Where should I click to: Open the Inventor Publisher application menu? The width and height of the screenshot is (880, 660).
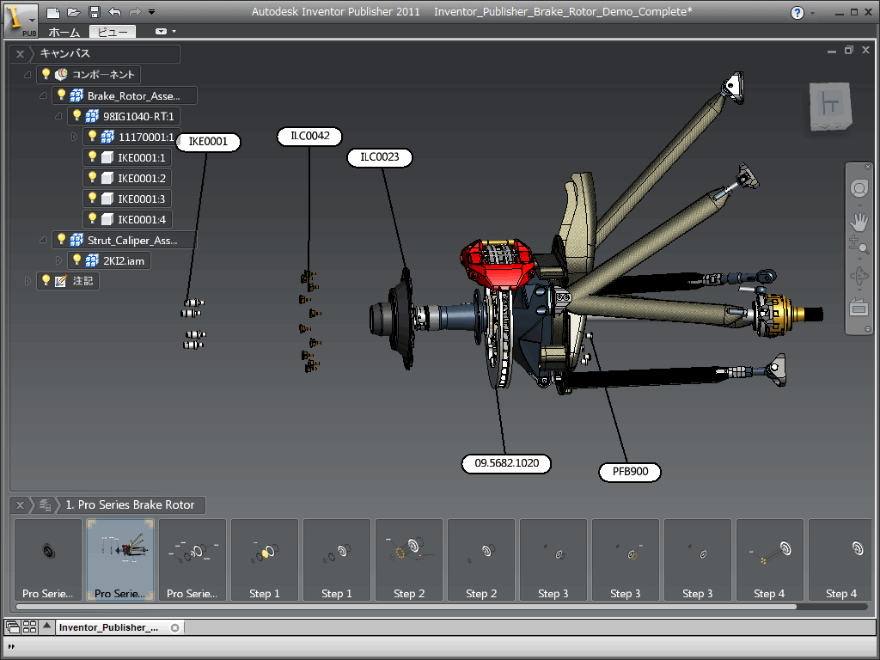tap(21, 19)
